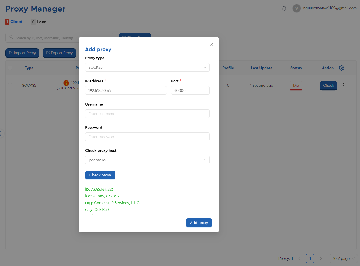Open the Proxy type SOCKS5 dropdown

(x=147, y=67)
